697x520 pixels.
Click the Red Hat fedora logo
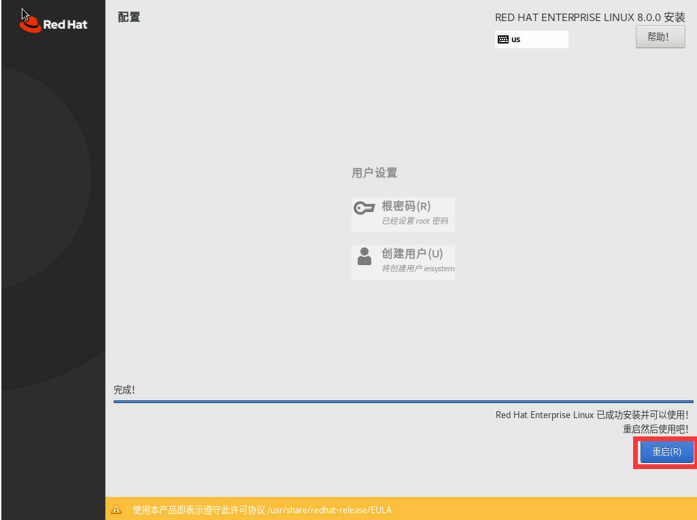pos(31,24)
